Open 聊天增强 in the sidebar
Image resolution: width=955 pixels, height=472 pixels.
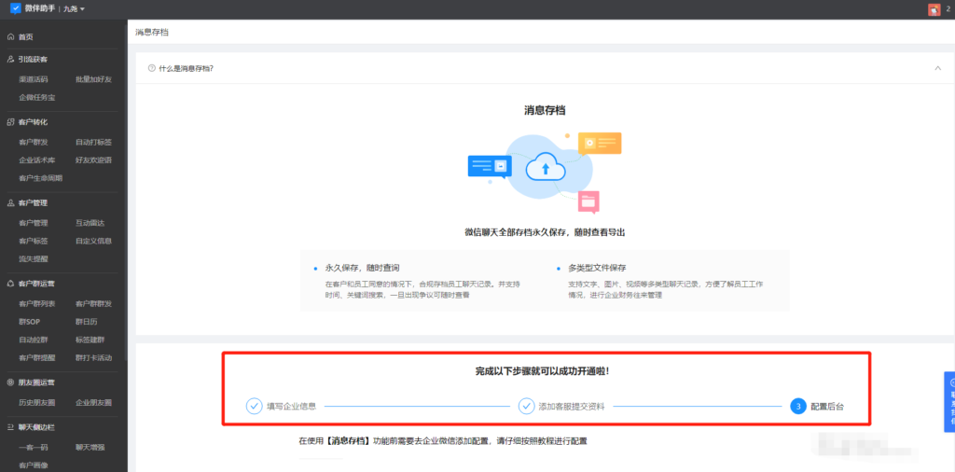90,447
